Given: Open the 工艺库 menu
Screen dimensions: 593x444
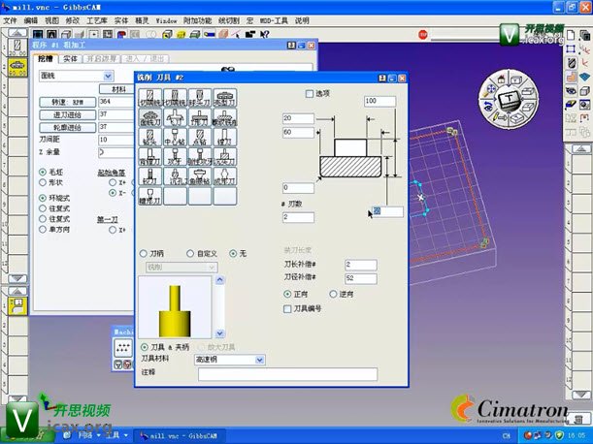Looking at the screenshot, I should click(x=97, y=20).
